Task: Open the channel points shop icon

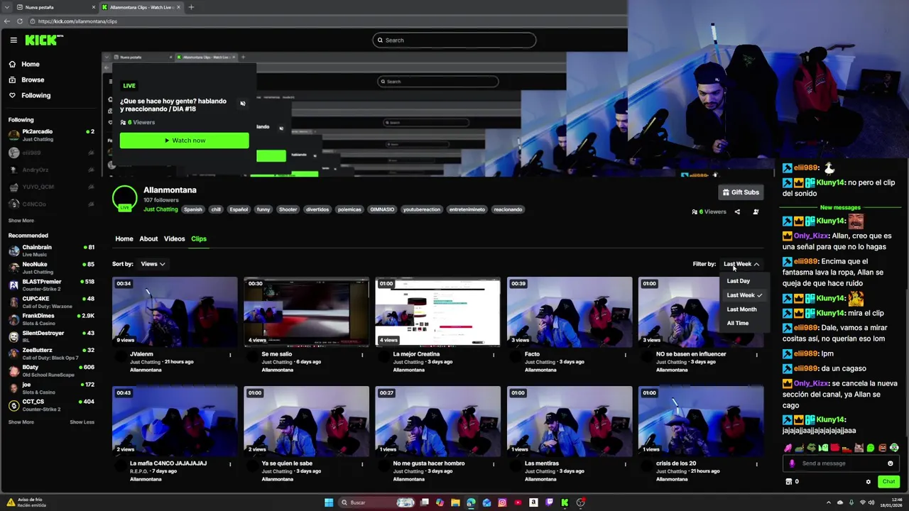Action: click(x=788, y=482)
